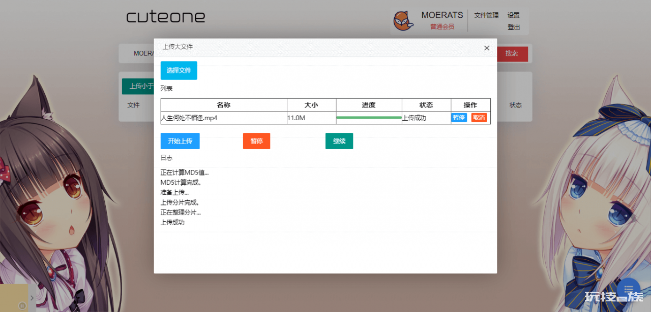The width and height of the screenshot is (651, 312).
Task: Click the 选择文件 button
Action: (179, 71)
